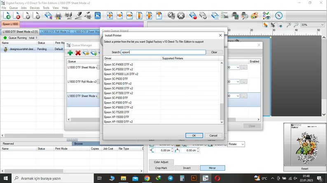Click the color printer toolbar icon
Image resolution: width=327 pixels, height=183 pixels.
point(58,16)
